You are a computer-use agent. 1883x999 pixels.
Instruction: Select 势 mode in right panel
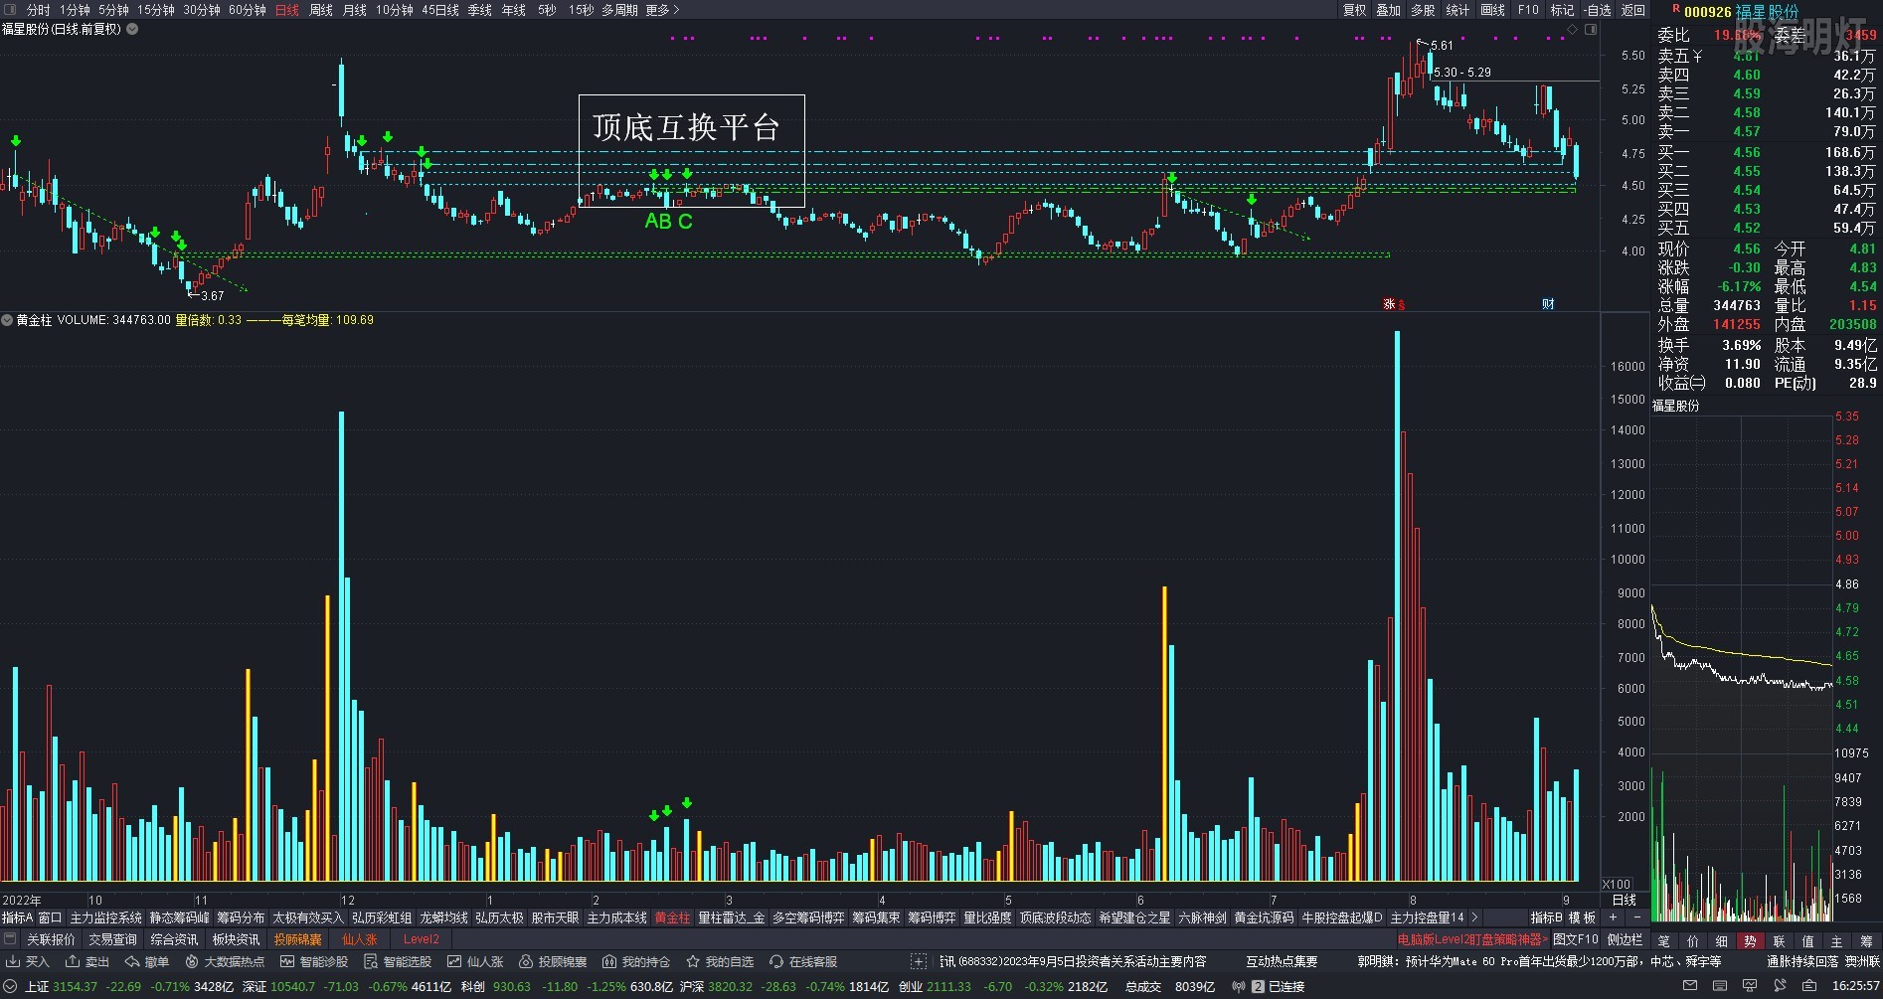tap(1750, 940)
